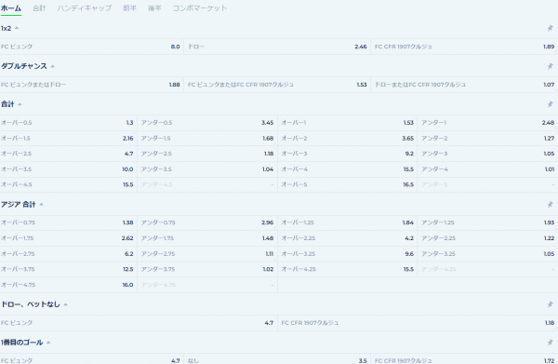
Task: Select Asian アンダー0.75 at 2.96
Action: [x=207, y=222]
